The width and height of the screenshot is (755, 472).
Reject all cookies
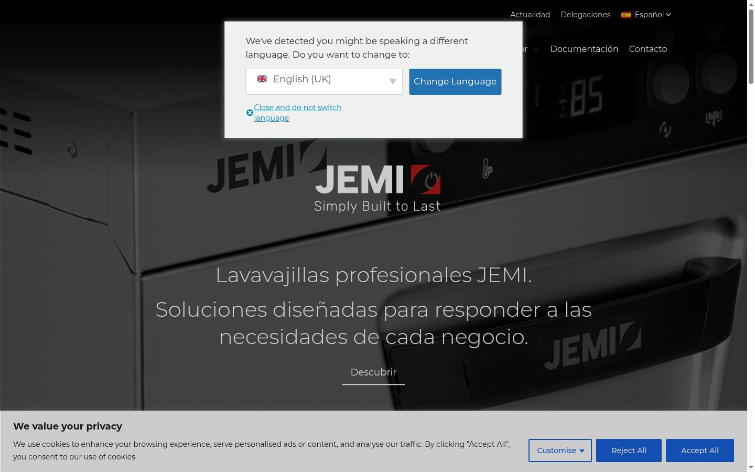point(629,450)
